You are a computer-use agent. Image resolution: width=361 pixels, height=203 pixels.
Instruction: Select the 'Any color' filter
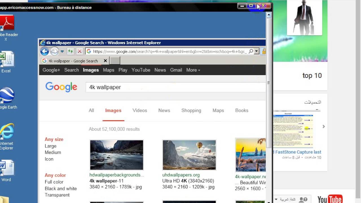click(x=55, y=175)
